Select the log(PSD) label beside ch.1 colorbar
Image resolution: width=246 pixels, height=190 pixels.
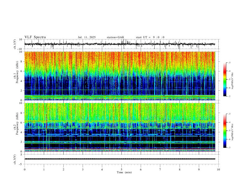tap(233, 81)
